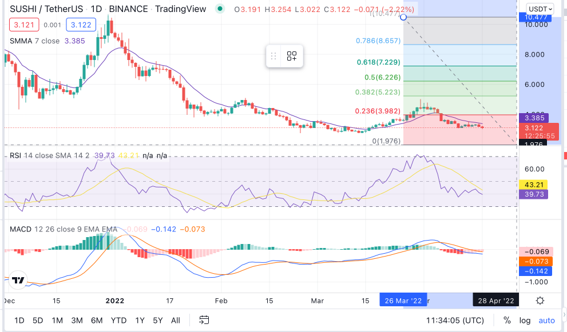Click the 8.000 price scale label

point(534,54)
